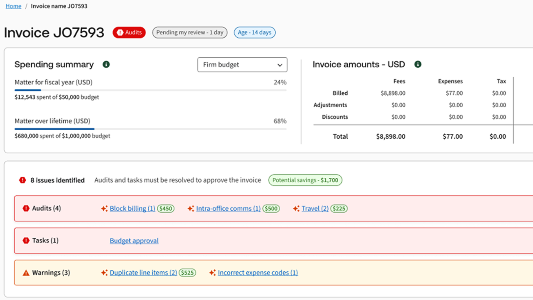Viewport: 533px width, 300px height.
Task: Click sparkle icon before Travel audit
Action: click(x=296, y=209)
